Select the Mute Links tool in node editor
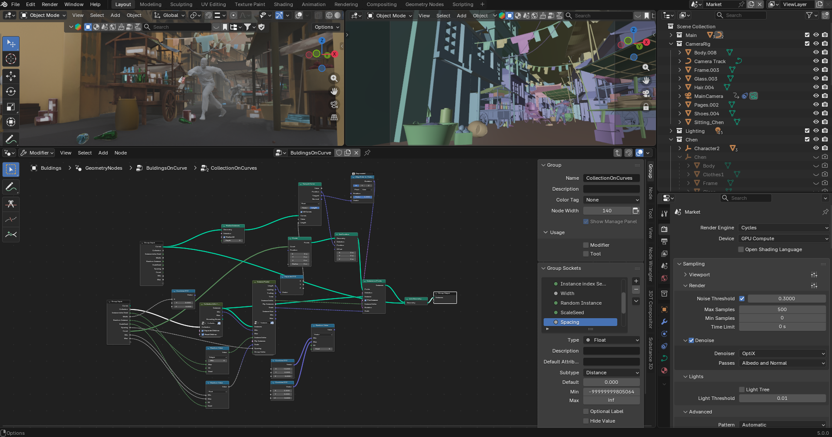Viewport: 832px width, 437px height. [11, 219]
